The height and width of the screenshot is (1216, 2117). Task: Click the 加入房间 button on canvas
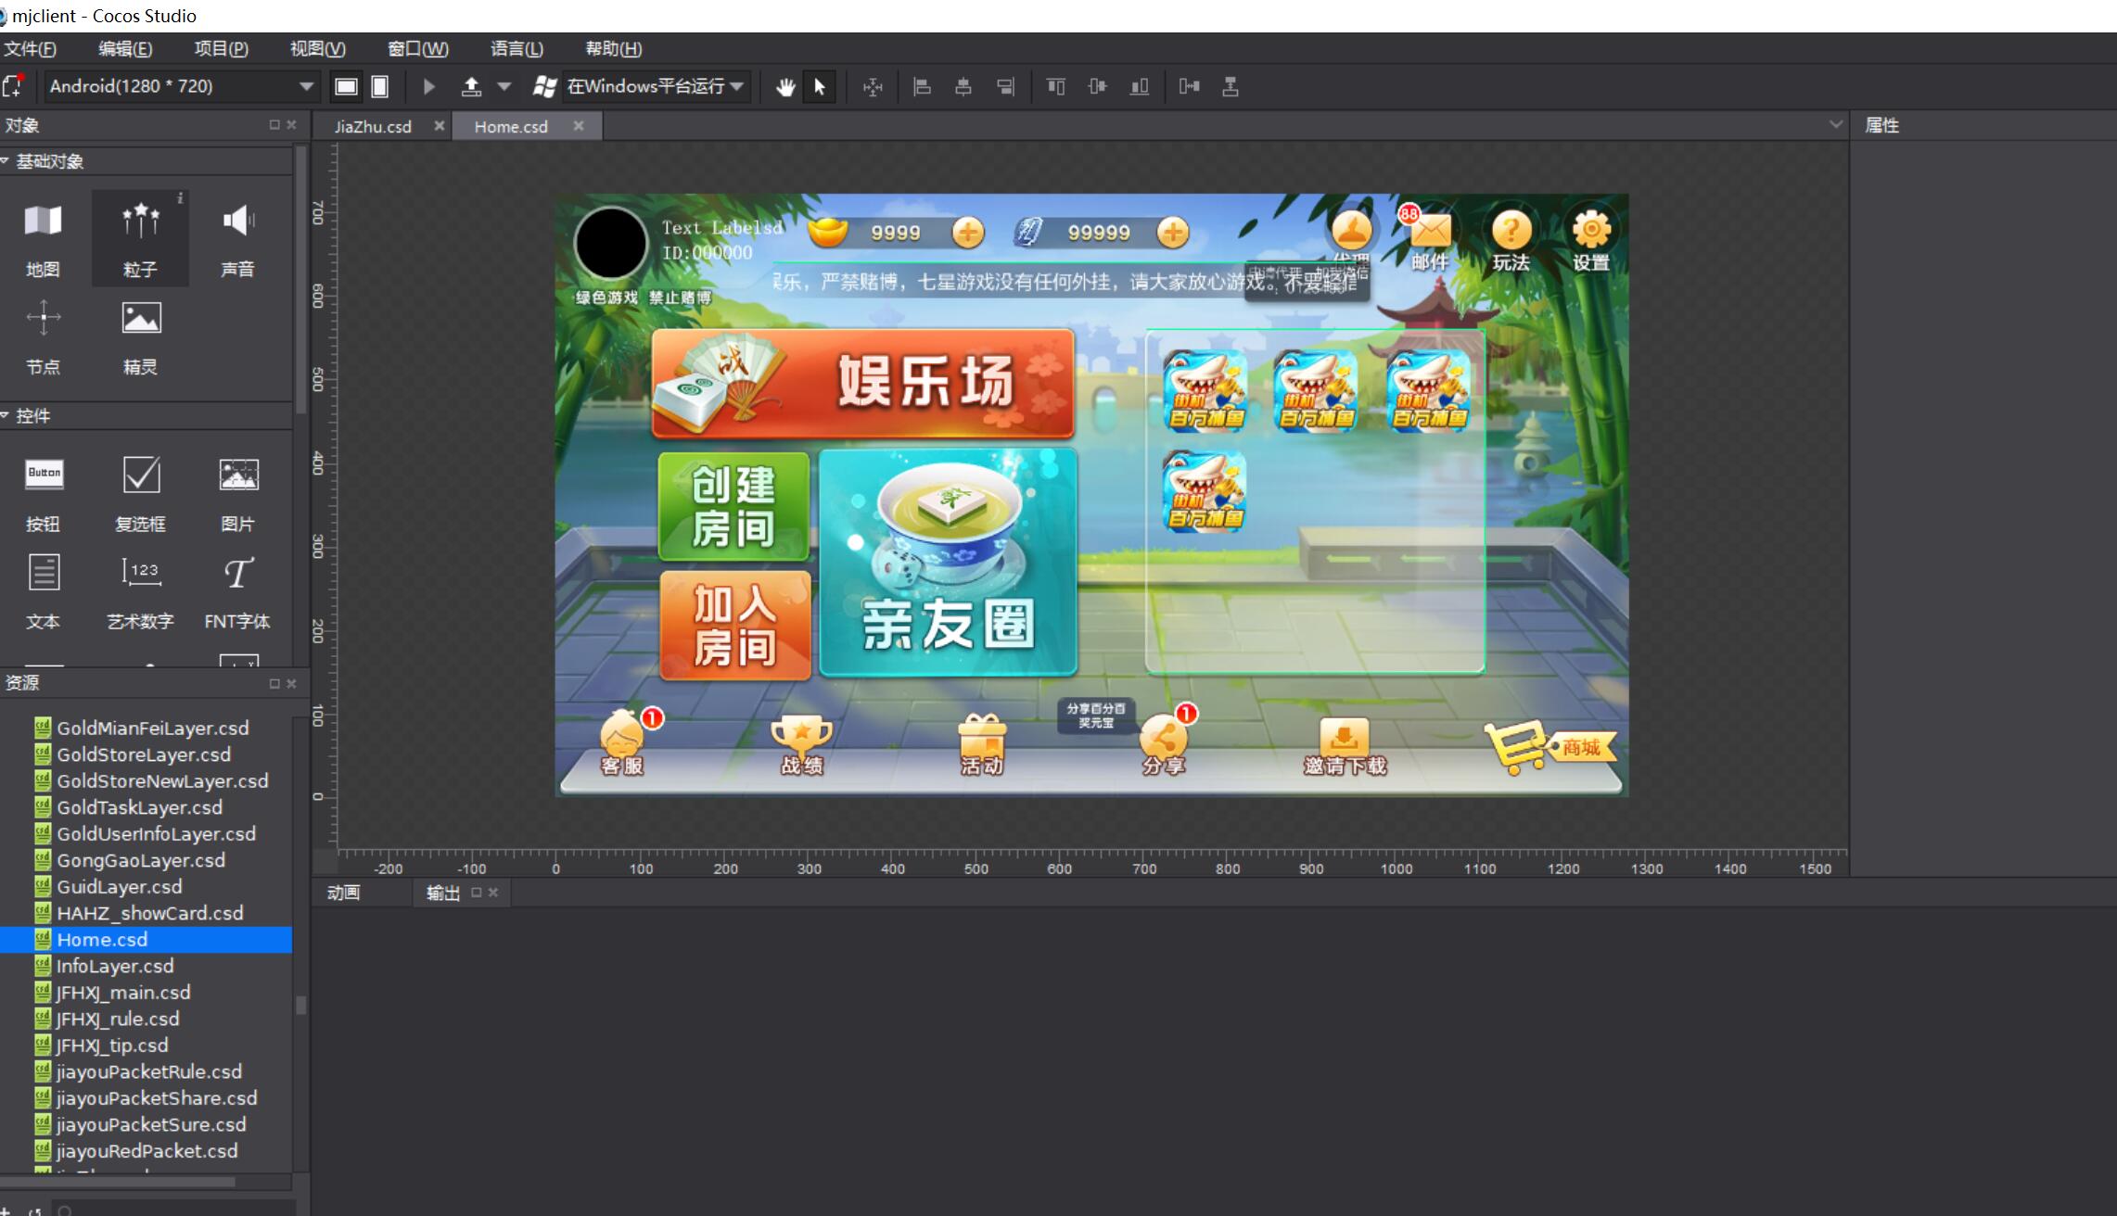[734, 626]
